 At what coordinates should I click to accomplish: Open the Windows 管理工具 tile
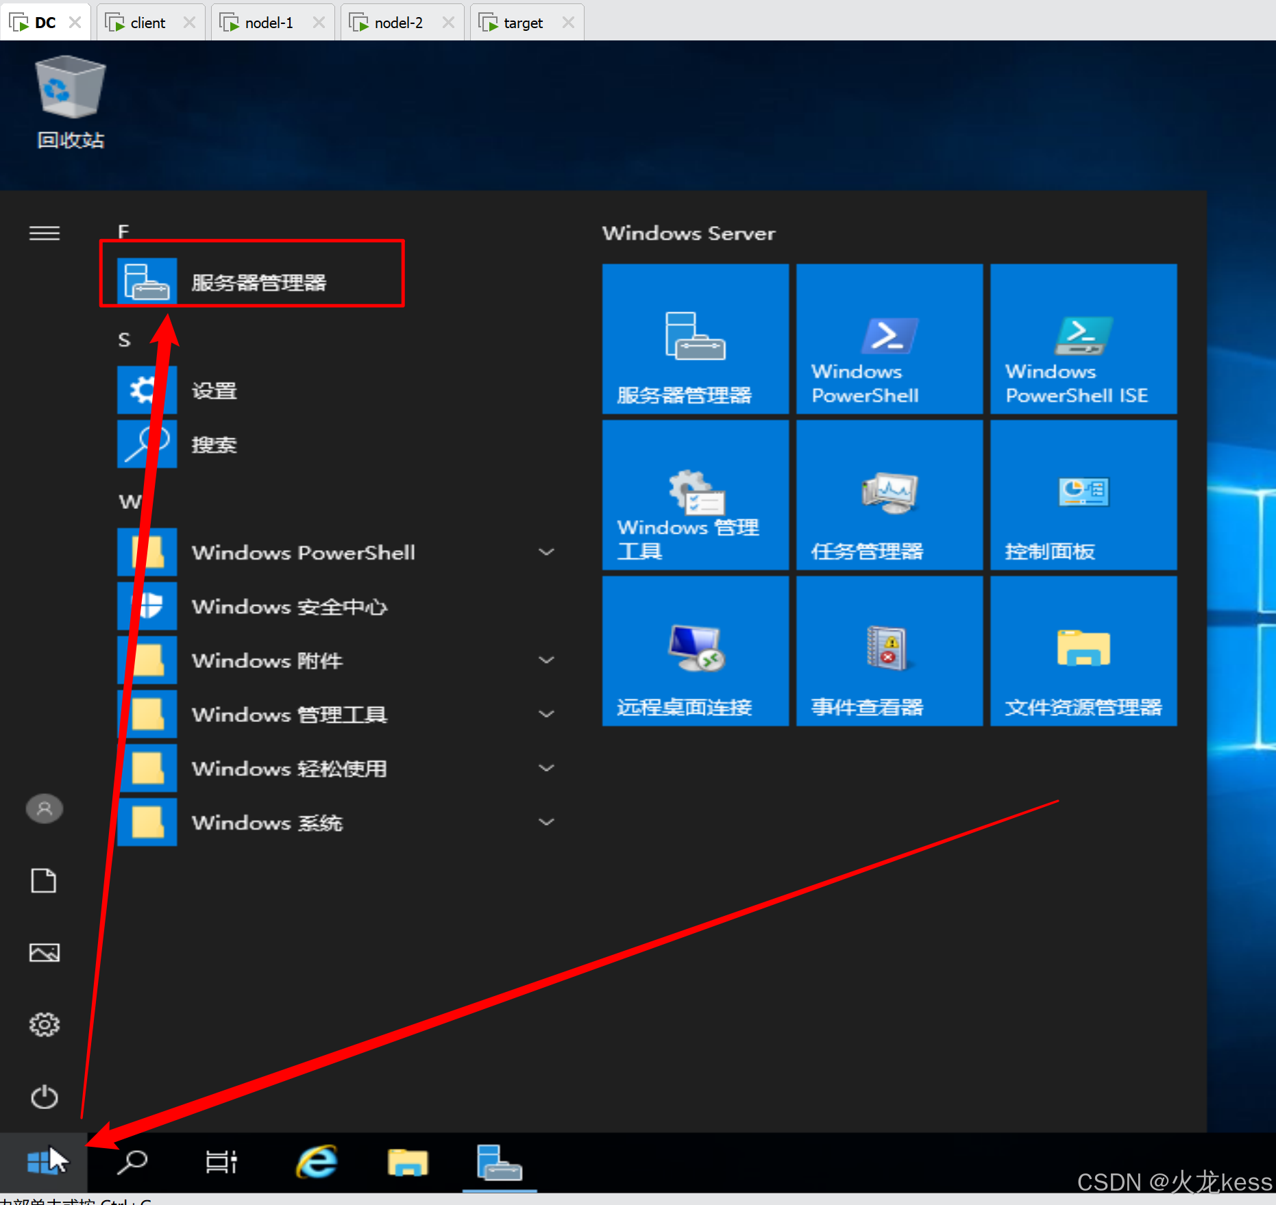696,495
